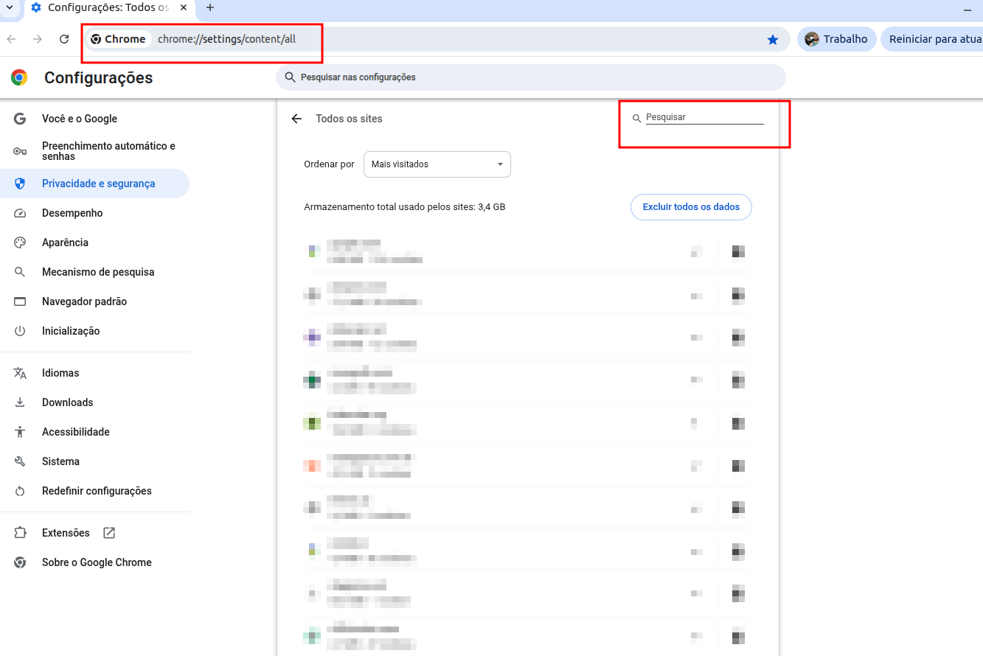Viewport: 983px width, 656px height.
Task: Click the bookmark star in address bar
Action: (772, 40)
